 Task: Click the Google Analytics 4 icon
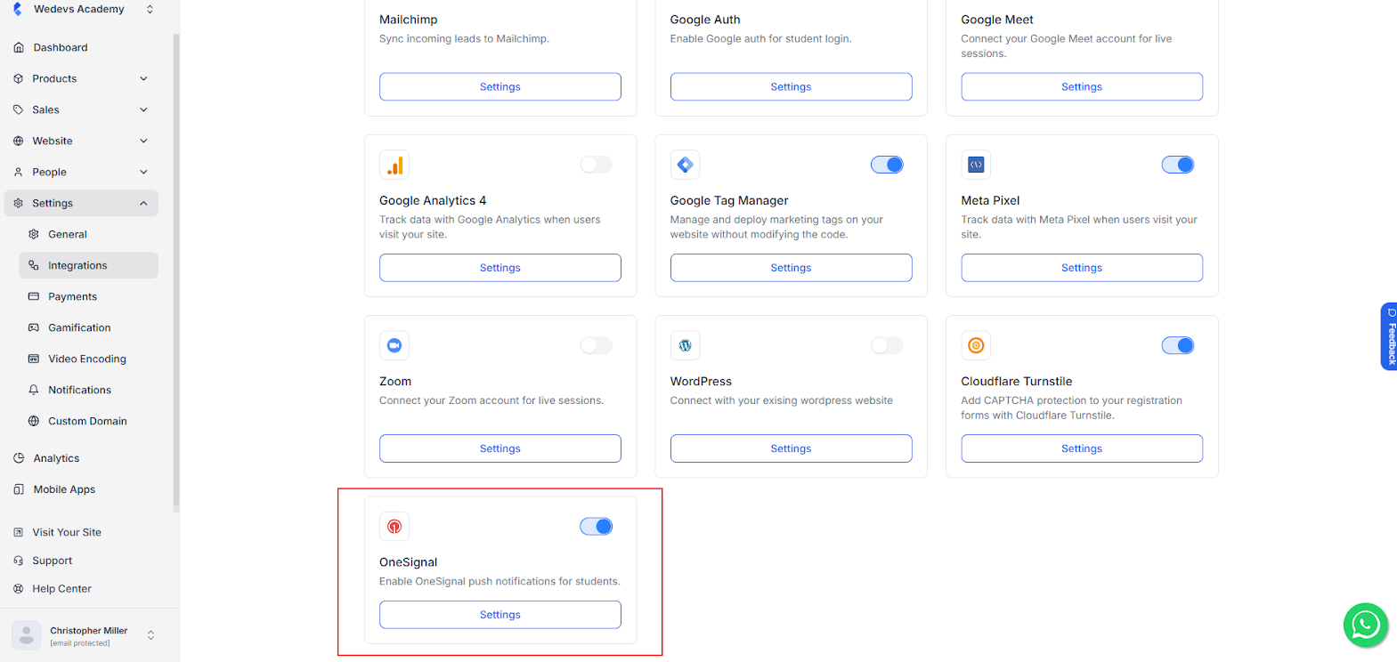click(394, 165)
